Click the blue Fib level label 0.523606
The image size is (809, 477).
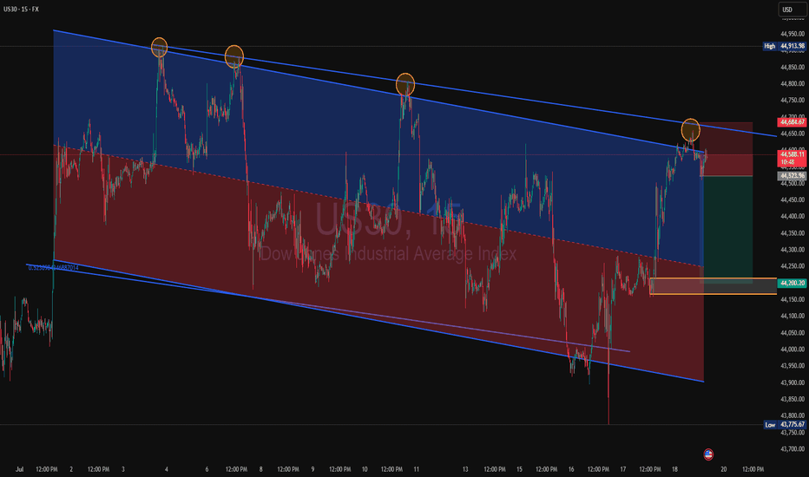tap(53, 268)
